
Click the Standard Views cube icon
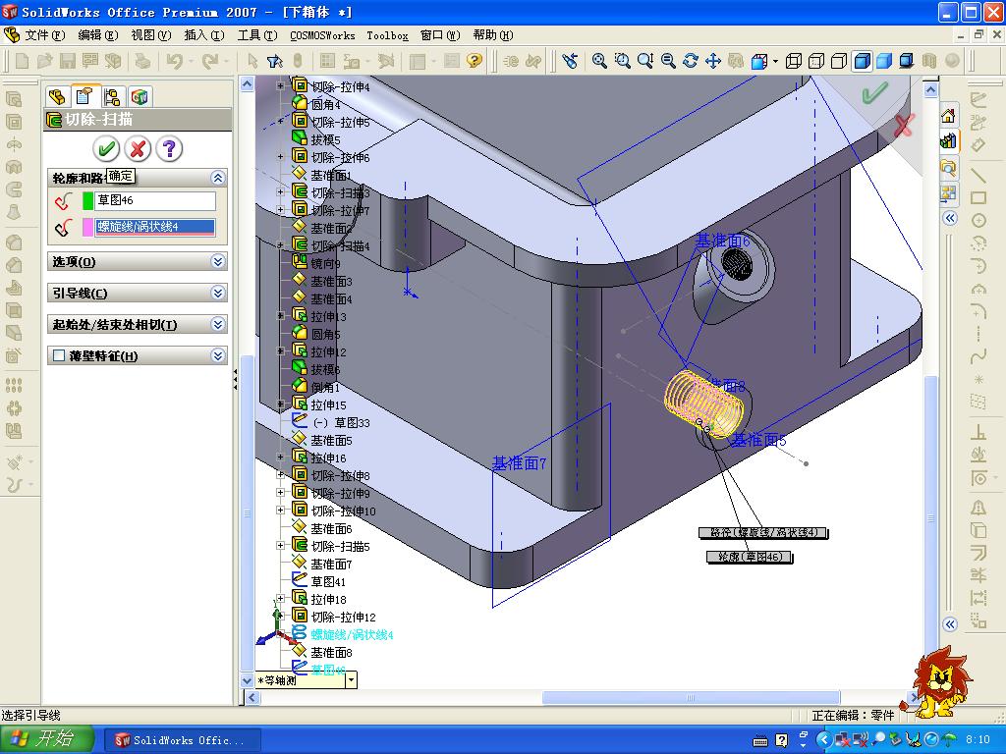click(759, 62)
